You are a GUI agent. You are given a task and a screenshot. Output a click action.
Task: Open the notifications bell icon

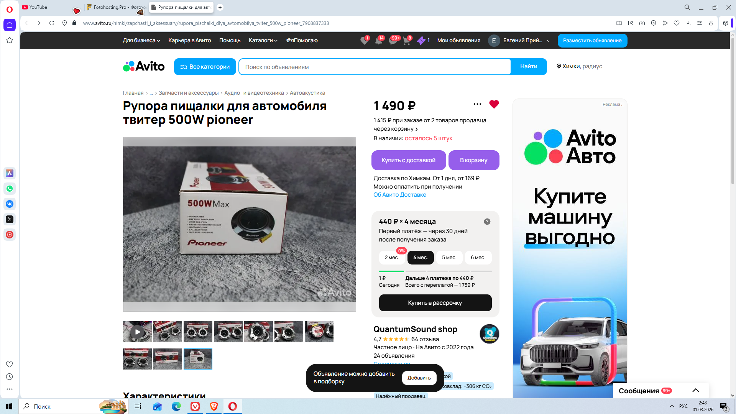(x=379, y=41)
